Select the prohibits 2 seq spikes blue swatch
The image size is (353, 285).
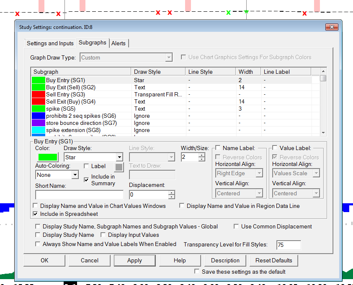pyautogui.click(x=38, y=116)
